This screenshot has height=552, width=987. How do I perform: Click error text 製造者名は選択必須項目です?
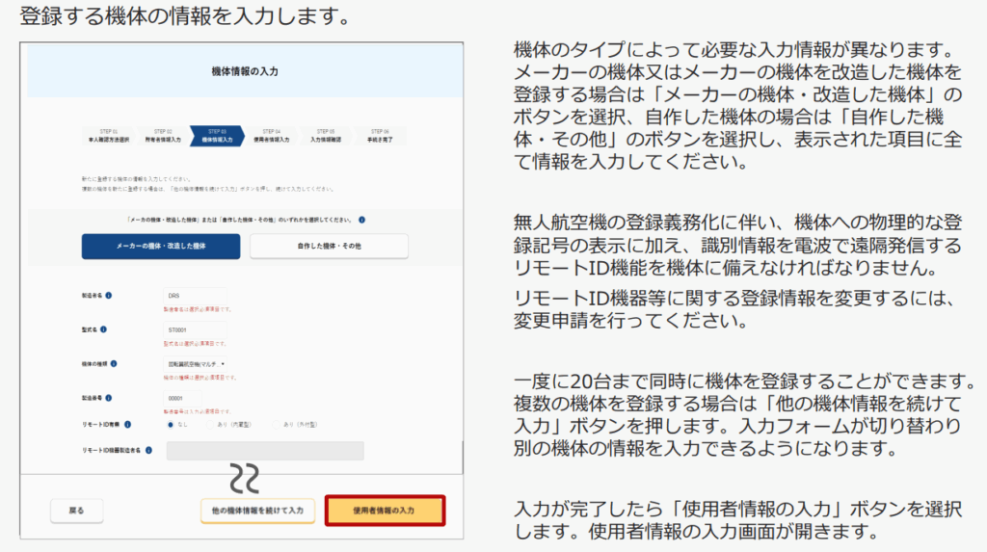(198, 309)
